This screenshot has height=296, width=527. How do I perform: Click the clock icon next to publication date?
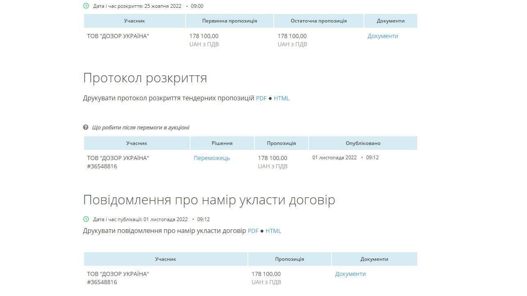point(86,219)
